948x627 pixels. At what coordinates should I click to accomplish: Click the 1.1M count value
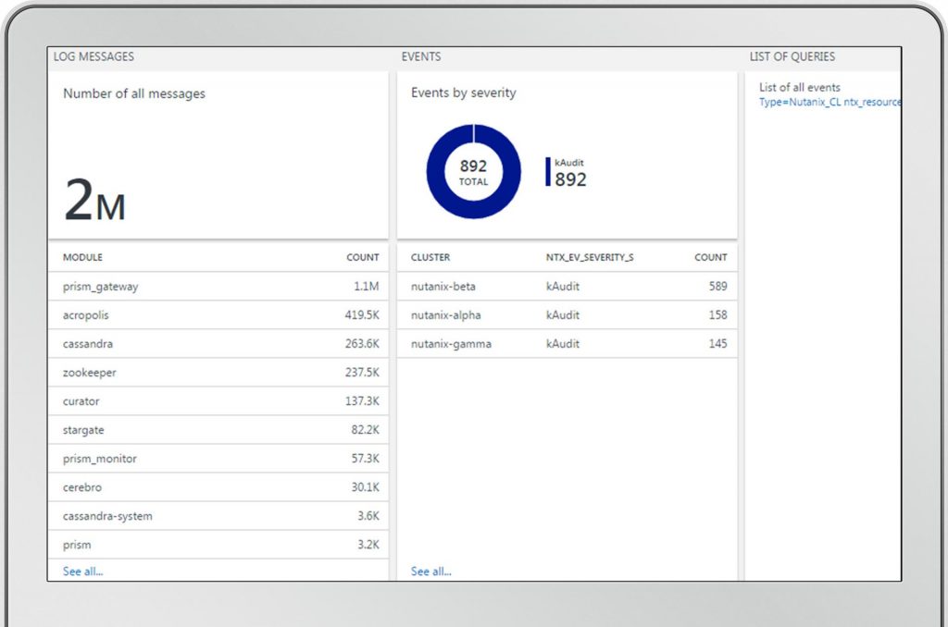tap(367, 287)
